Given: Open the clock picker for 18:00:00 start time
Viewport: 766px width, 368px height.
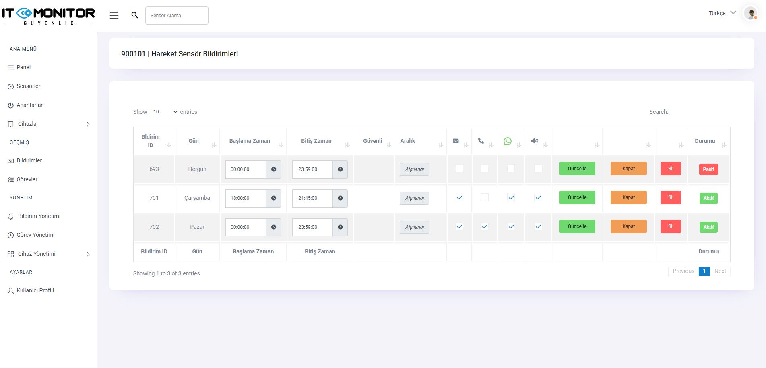Looking at the screenshot, I should 274,198.
